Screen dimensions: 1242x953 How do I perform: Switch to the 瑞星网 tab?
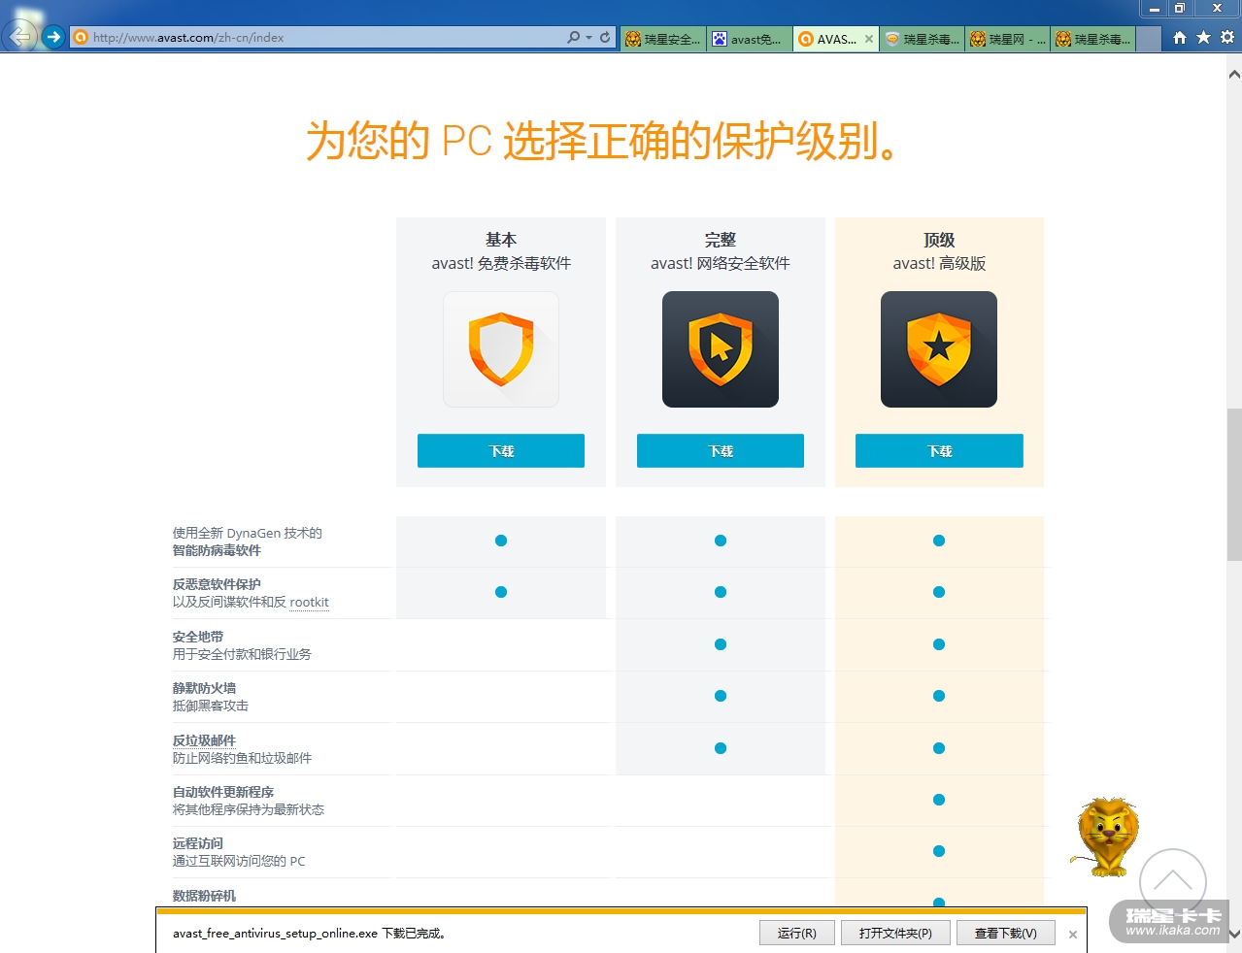(1008, 39)
